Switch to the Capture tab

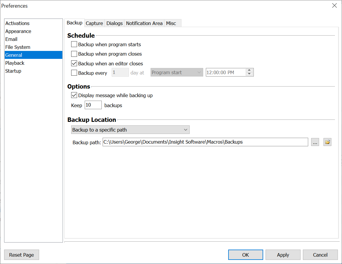(x=94, y=23)
